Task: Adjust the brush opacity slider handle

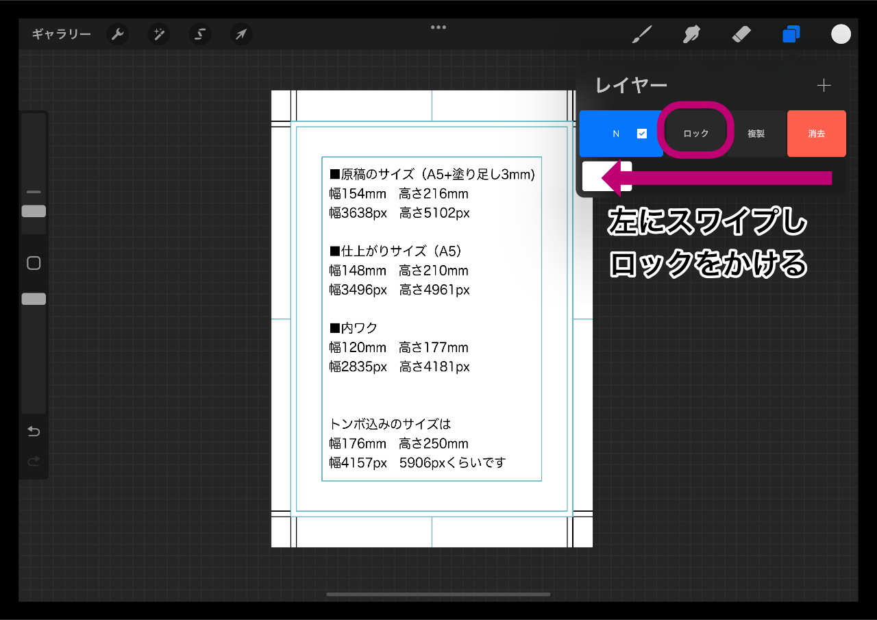Action: click(34, 299)
